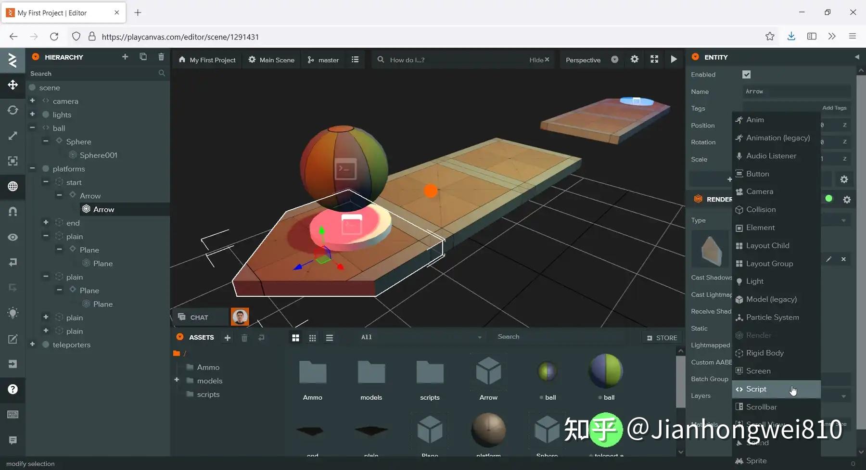The height and width of the screenshot is (470, 866).
Task: Delete asset with Assets trash icon
Action: click(x=244, y=338)
